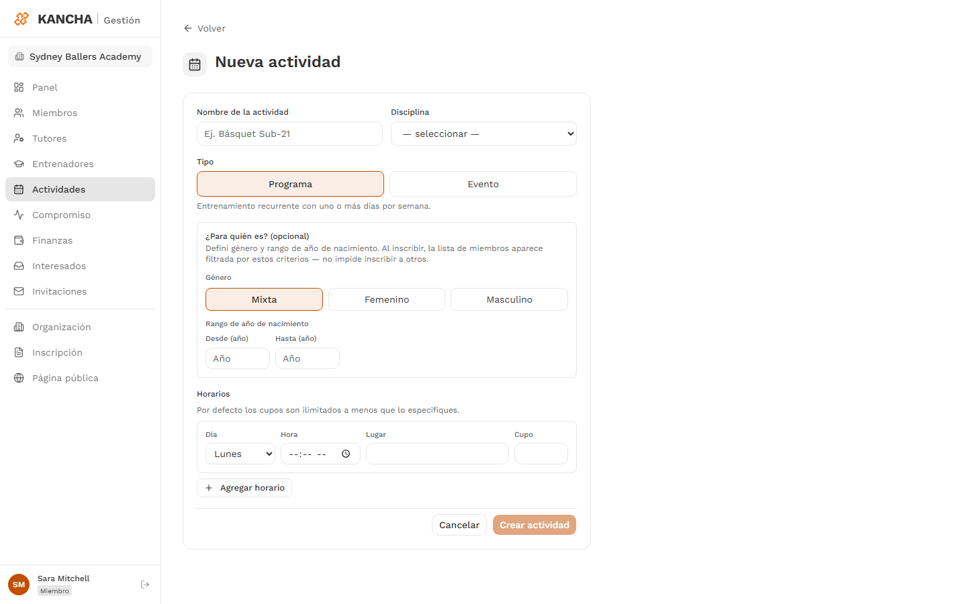The image size is (967, 604).
Task: Open Miembros via its people icon
Action: coord(19,113)
